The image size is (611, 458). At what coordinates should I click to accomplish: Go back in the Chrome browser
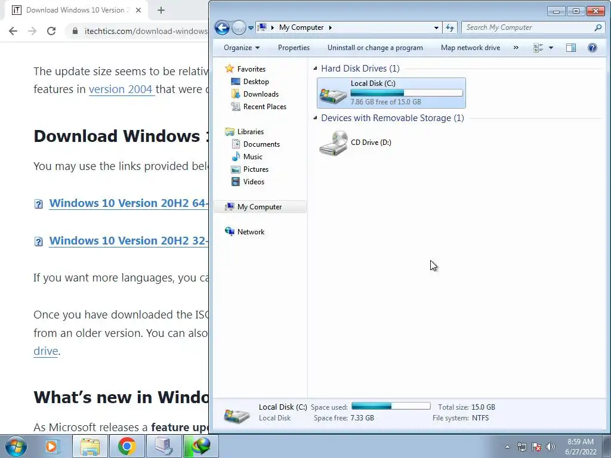[x=13, y=31]
